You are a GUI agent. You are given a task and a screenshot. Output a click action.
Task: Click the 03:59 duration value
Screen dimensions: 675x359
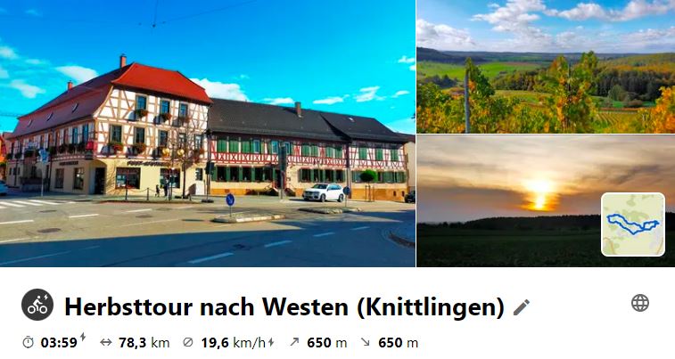pos(59,343)
